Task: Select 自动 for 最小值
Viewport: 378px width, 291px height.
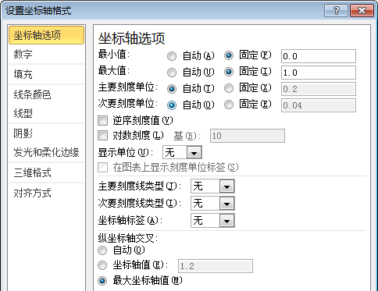Action: point(172,56)
